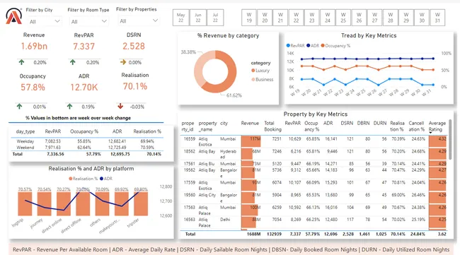Click the Business legend color marker
The width and height of the screenshot is (460, 255).
pyautogui.click(x=253, y=79)
